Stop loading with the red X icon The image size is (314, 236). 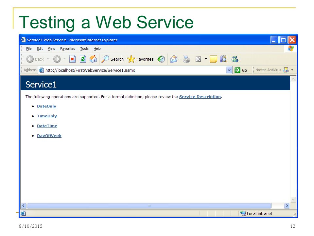tap(72, 59)
